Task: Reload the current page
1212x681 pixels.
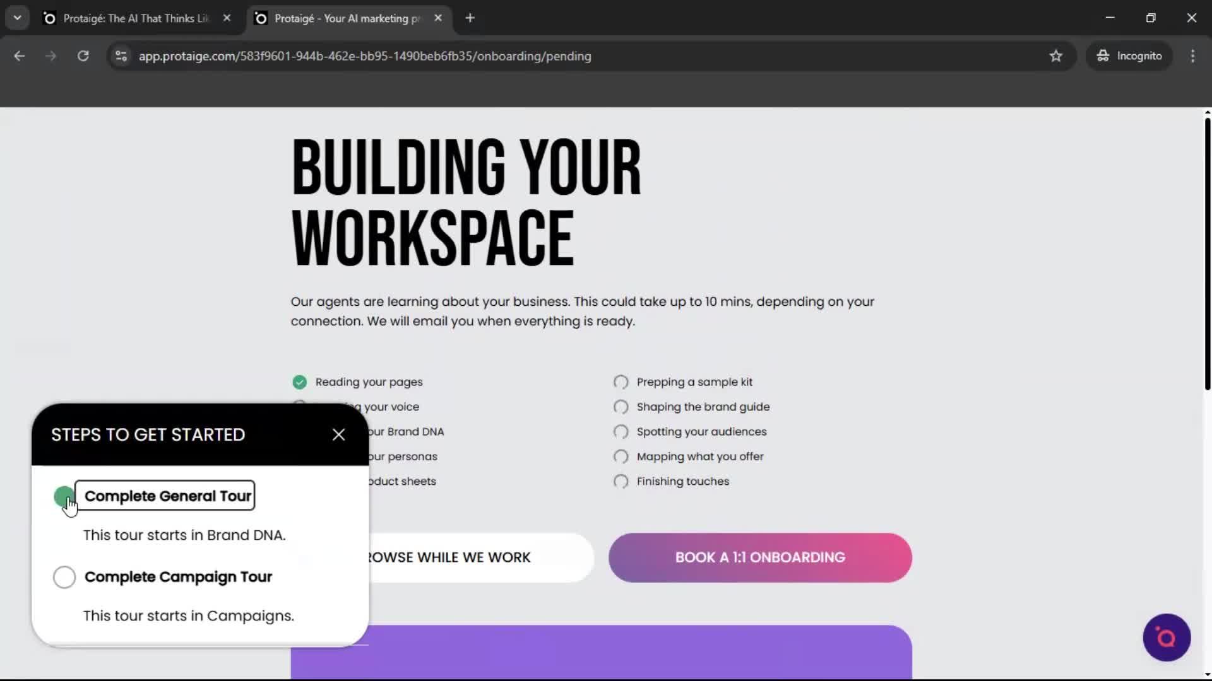Action: (x=83, y=55)
